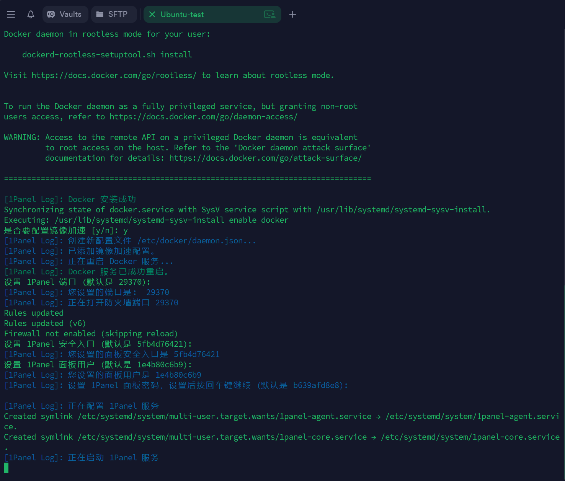Click the SFTP folder icon
Screen dimensions: 565x481
click(100, 15)
